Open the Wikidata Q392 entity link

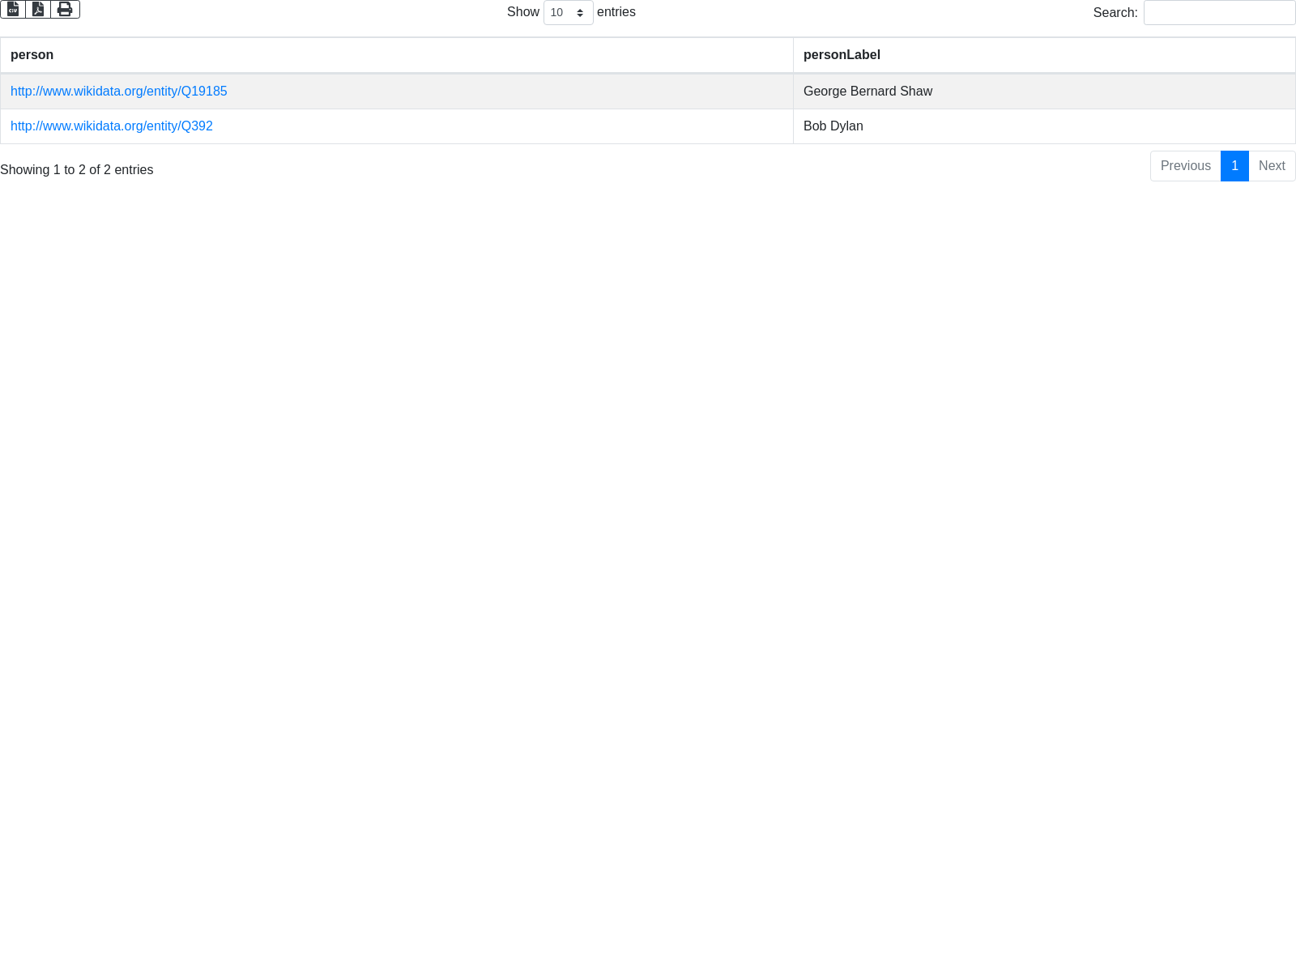[112, 126]
